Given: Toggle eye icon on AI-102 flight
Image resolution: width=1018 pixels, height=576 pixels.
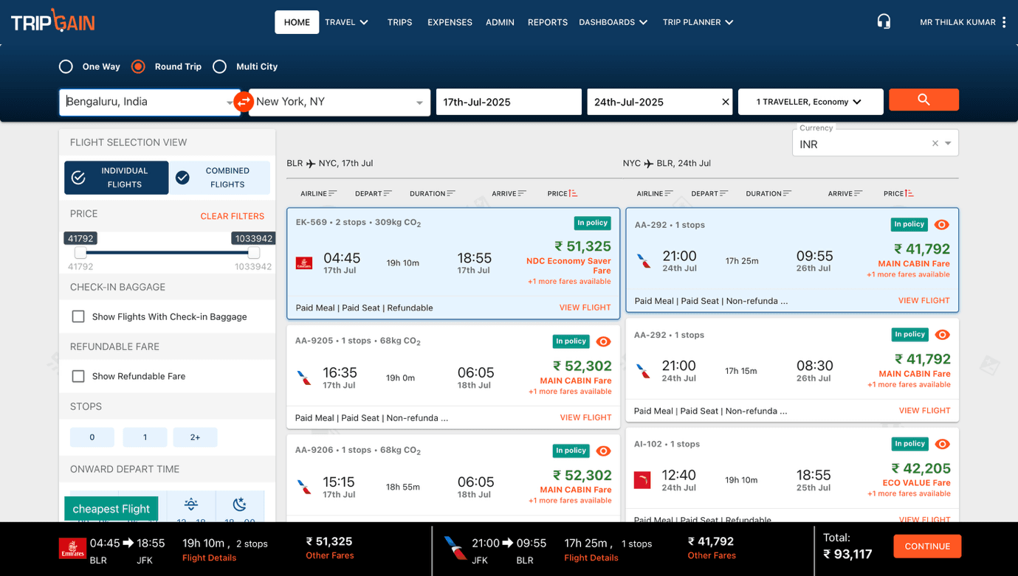Looking at the screenshot, I should tap(942, 444).
